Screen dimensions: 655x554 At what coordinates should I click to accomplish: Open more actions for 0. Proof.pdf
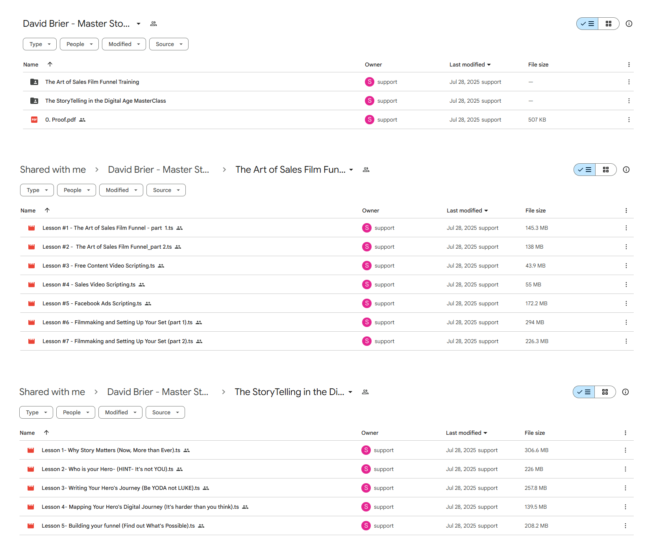tap(629, 120)
